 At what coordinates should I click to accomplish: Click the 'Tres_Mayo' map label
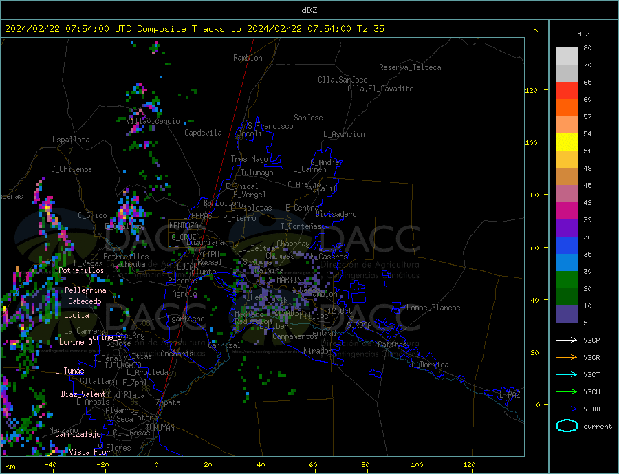(x=249, y=159)
